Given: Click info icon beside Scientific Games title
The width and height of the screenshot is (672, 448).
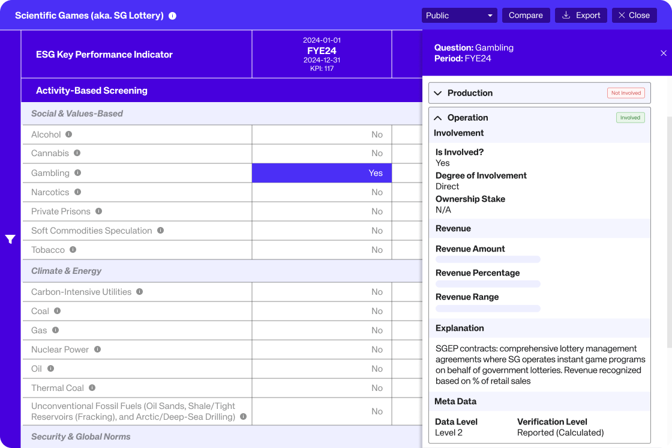Looking at the screenshot, I should point(172,16).
